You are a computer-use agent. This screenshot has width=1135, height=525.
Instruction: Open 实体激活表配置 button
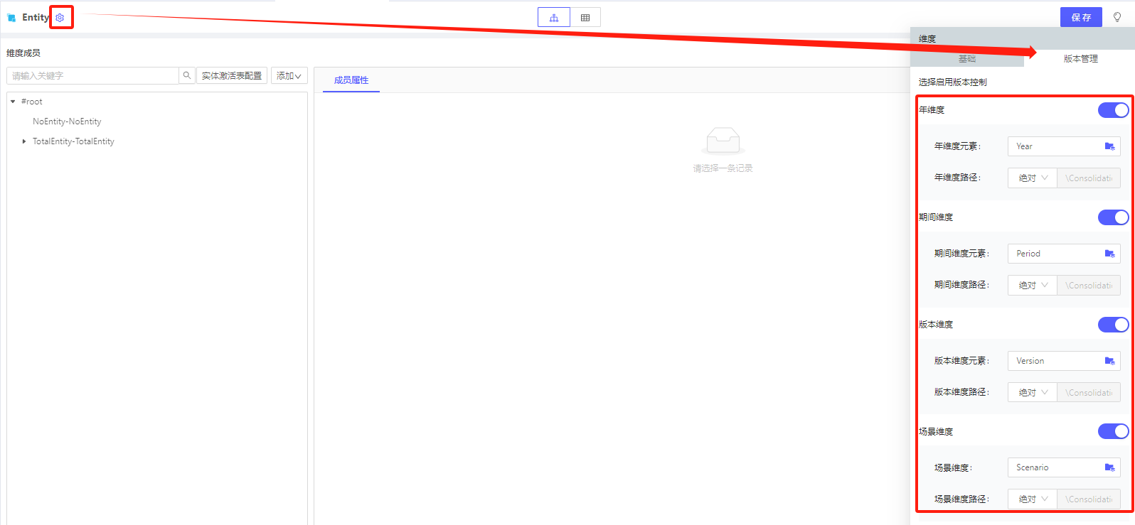coord(232,76)
